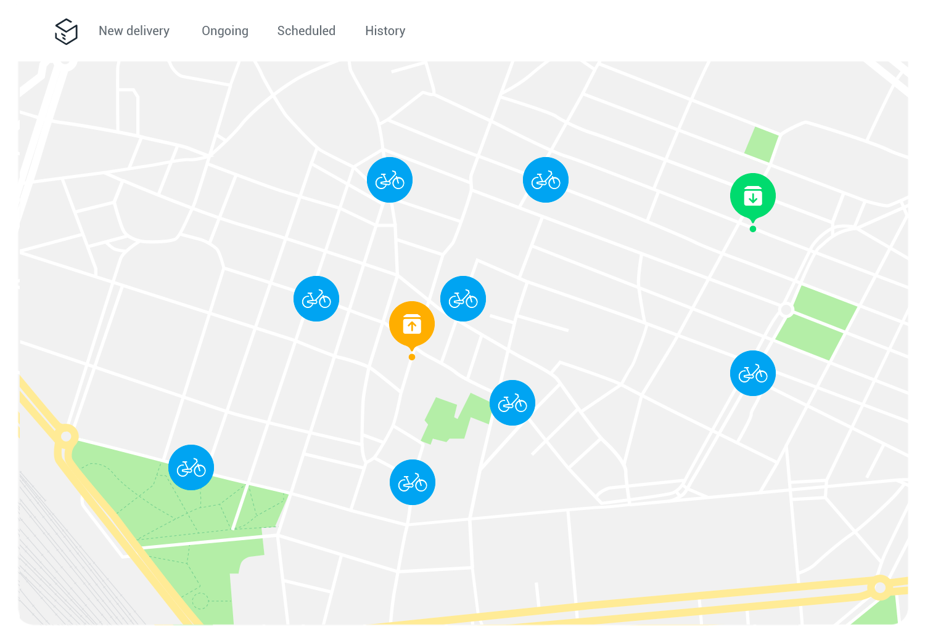
Task: View Scheduled deliveries
Action: pos(306,31)
